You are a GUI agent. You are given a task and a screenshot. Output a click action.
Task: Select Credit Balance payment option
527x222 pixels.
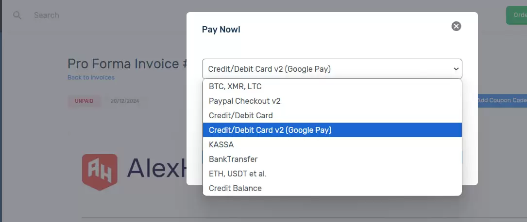click(332, 188)
